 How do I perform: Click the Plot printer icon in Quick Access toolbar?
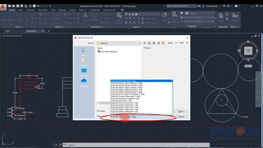[34, 6]
